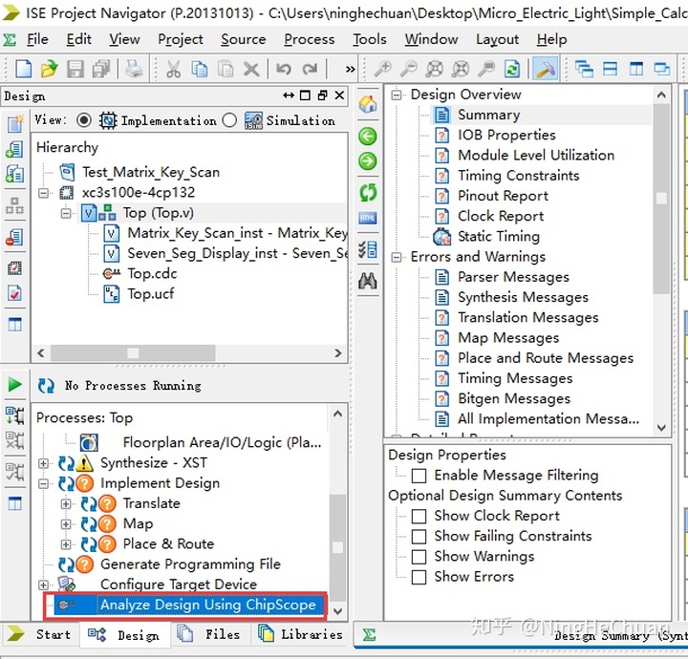
Task: Collapse the Design Overview section
Action: click(397, 95)
